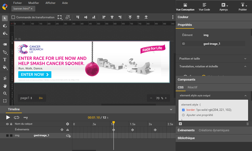Increase zoom with plus button
This screenshot has width=252, height=151.
pyautogui.click(x=166, y=98)
